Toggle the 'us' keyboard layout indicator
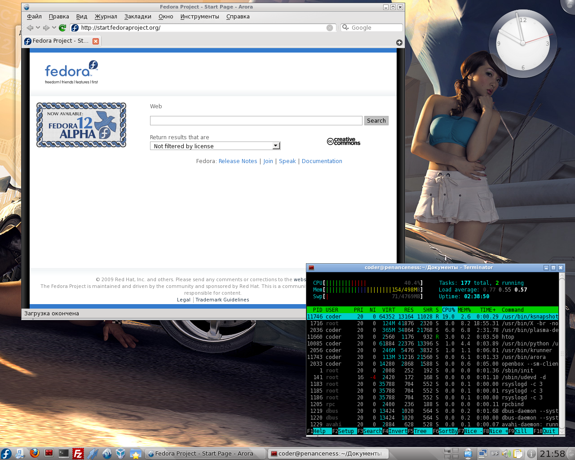This screenshot has width=575, height=460. (495, 454)
